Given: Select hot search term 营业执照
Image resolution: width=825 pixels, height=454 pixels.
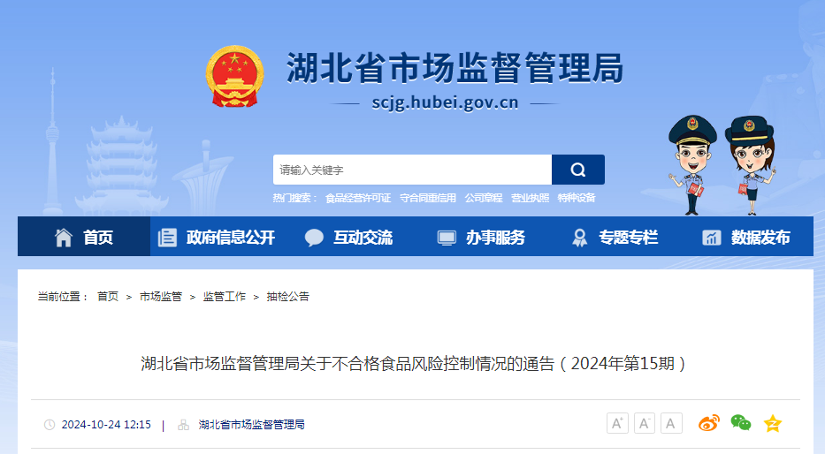Looking at the screenshot, I should pos(530,198).
